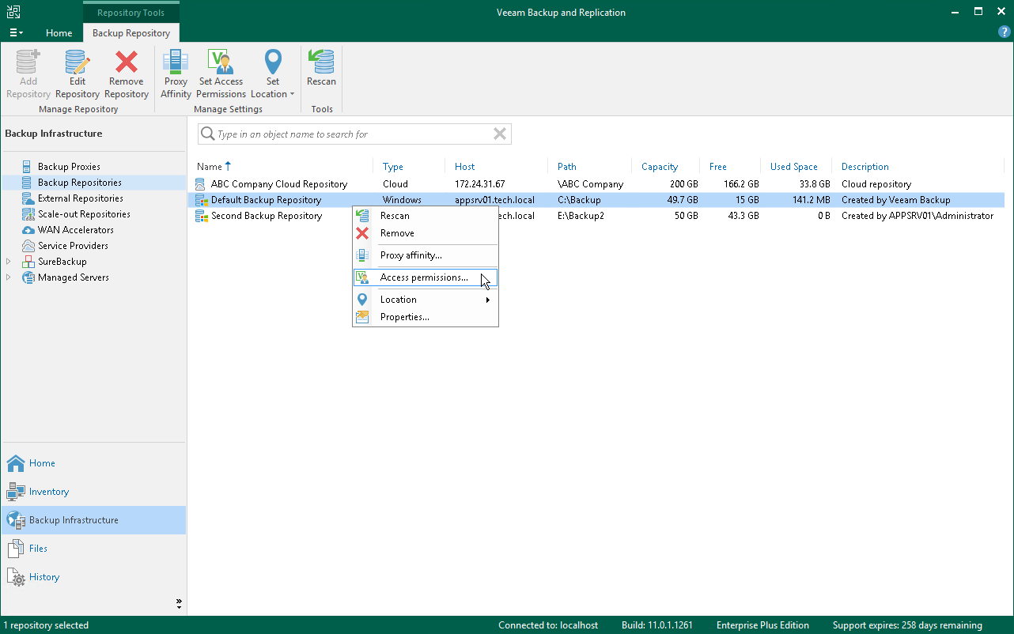Select WAN Accelerators in the tree
1014x634 pixels.
76,230
